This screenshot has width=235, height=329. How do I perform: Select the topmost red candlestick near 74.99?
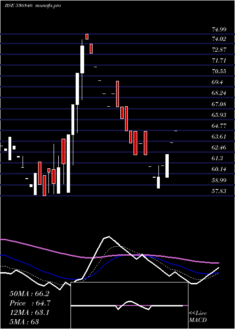click(x=87, y=36)
